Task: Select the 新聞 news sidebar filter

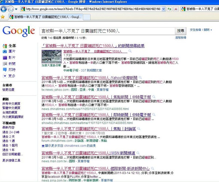Action: [12, 64]
